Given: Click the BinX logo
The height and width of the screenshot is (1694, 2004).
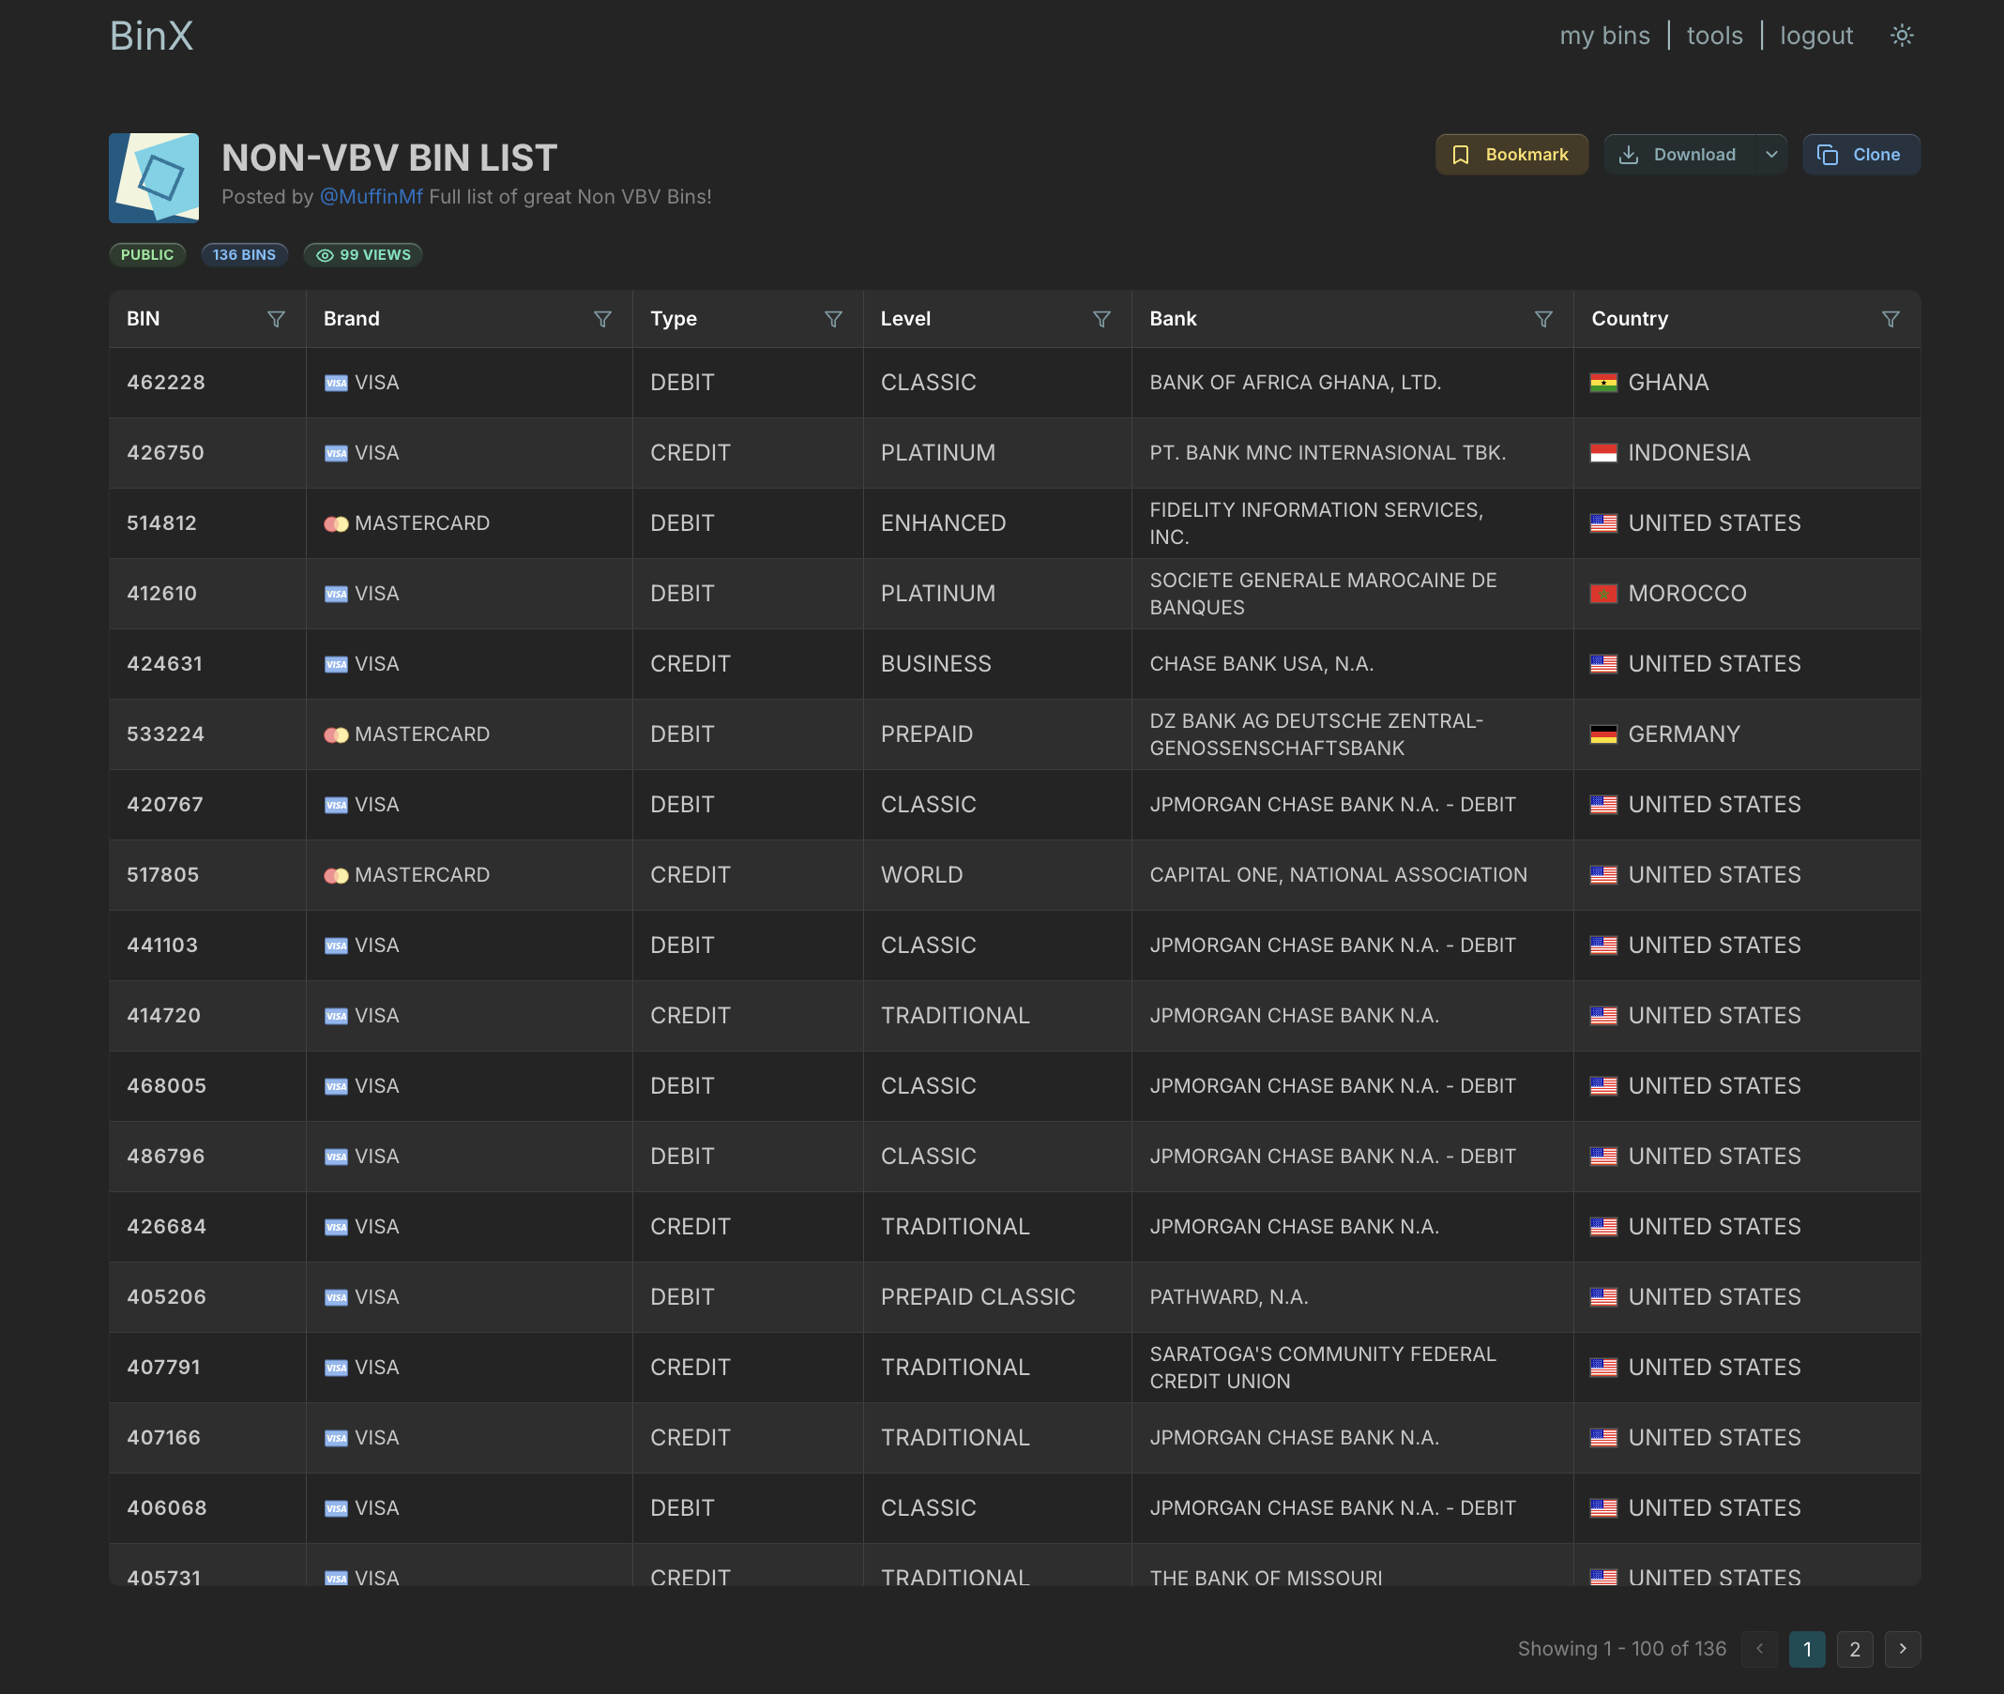Looking at the screenshot, I should coord(152,36).
